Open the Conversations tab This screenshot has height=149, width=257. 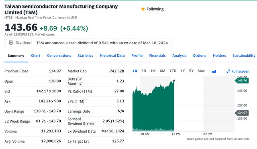coord(59,56)
